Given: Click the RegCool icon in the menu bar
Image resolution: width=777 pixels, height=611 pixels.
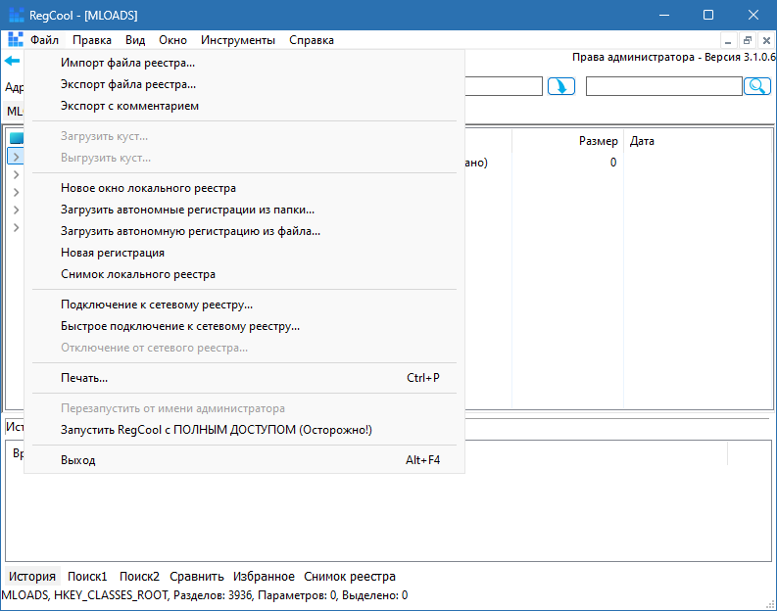Looking at the screenshot, I should click(16, 40).
